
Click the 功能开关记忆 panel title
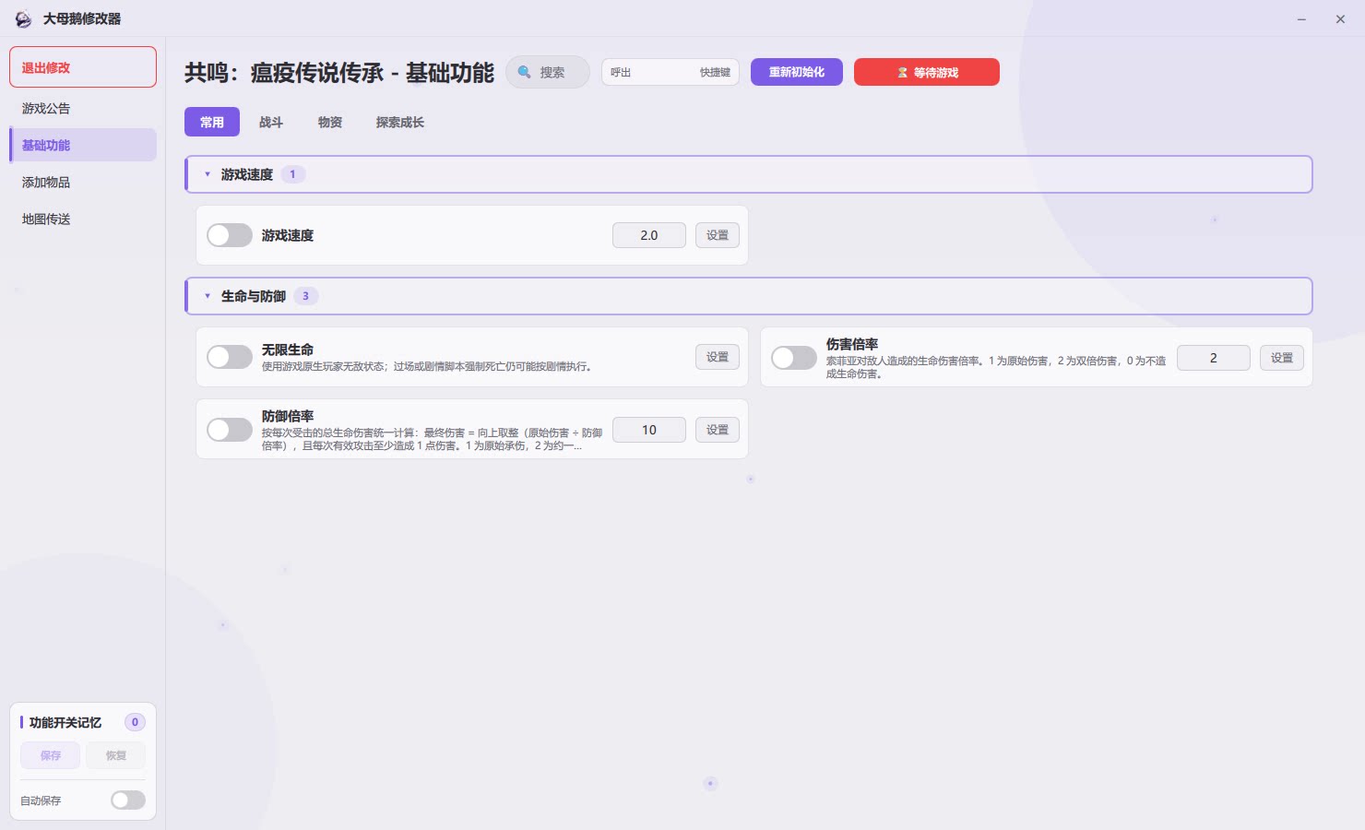pyautogui.click(x=65, y=722)
